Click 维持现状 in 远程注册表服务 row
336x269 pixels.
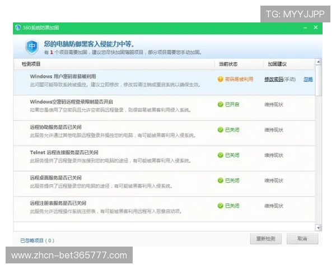(x=274, y=206)
